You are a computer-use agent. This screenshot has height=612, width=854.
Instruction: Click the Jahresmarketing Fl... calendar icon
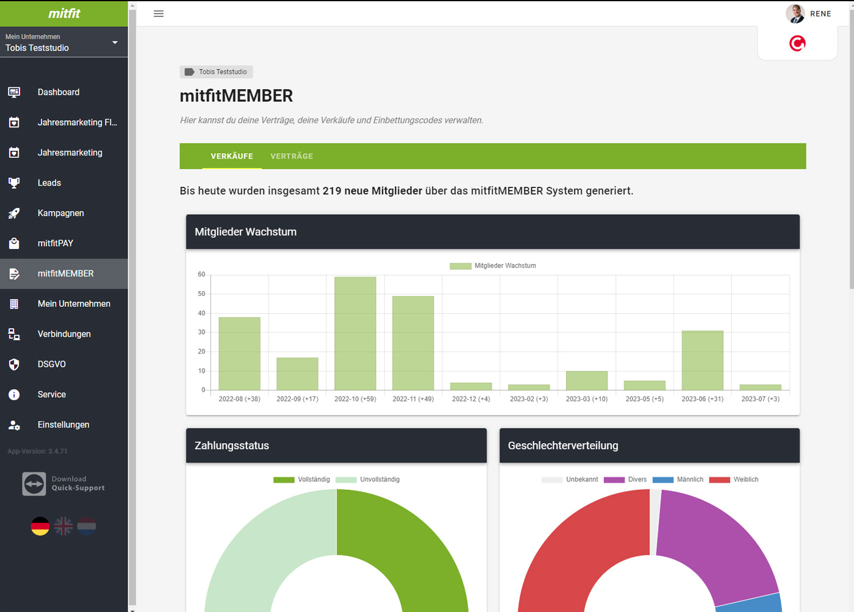click(x=14, y=122)
